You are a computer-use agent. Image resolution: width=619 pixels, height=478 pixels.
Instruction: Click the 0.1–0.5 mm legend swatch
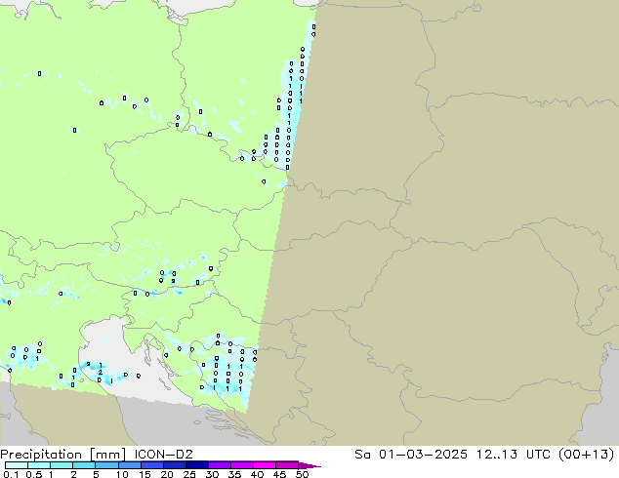[x=17, y=465]
